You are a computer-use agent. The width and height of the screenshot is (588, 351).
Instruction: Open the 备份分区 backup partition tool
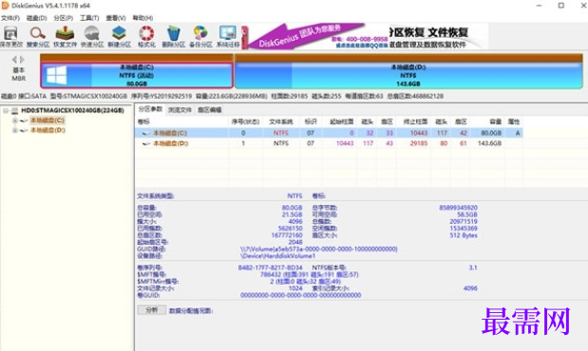click(200, 36)
